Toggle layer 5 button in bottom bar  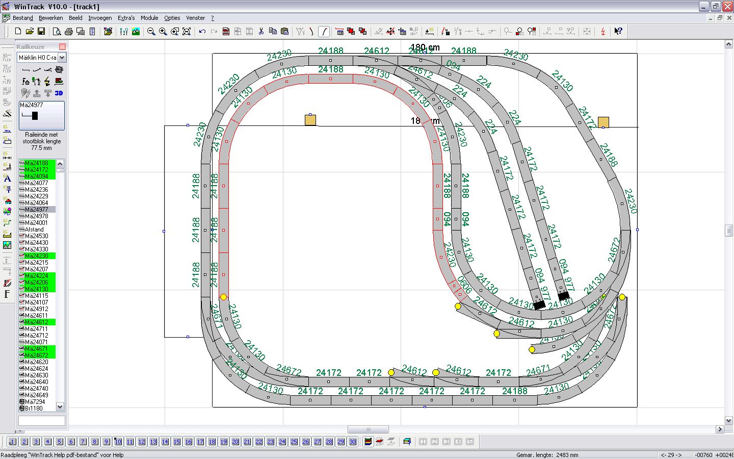pyautogui.click(x=59, y=442)
